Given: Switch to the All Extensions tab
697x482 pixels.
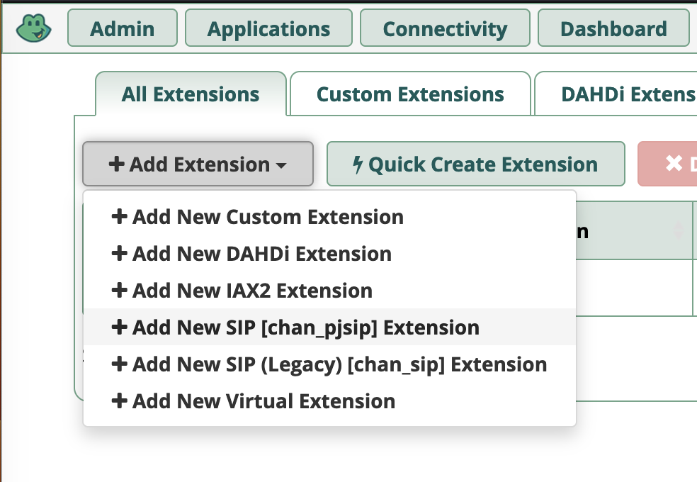Looking at the screenshot, I should click(x=190, y=93).
